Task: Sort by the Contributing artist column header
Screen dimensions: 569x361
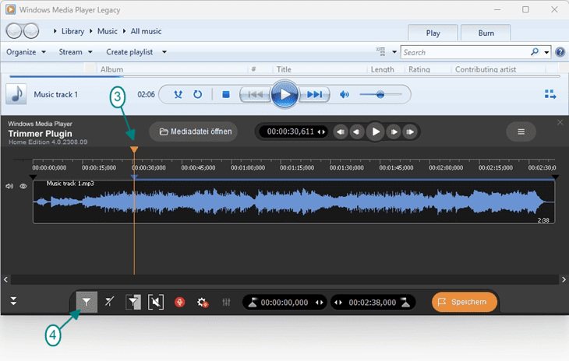Action: (x=486, y=68)
